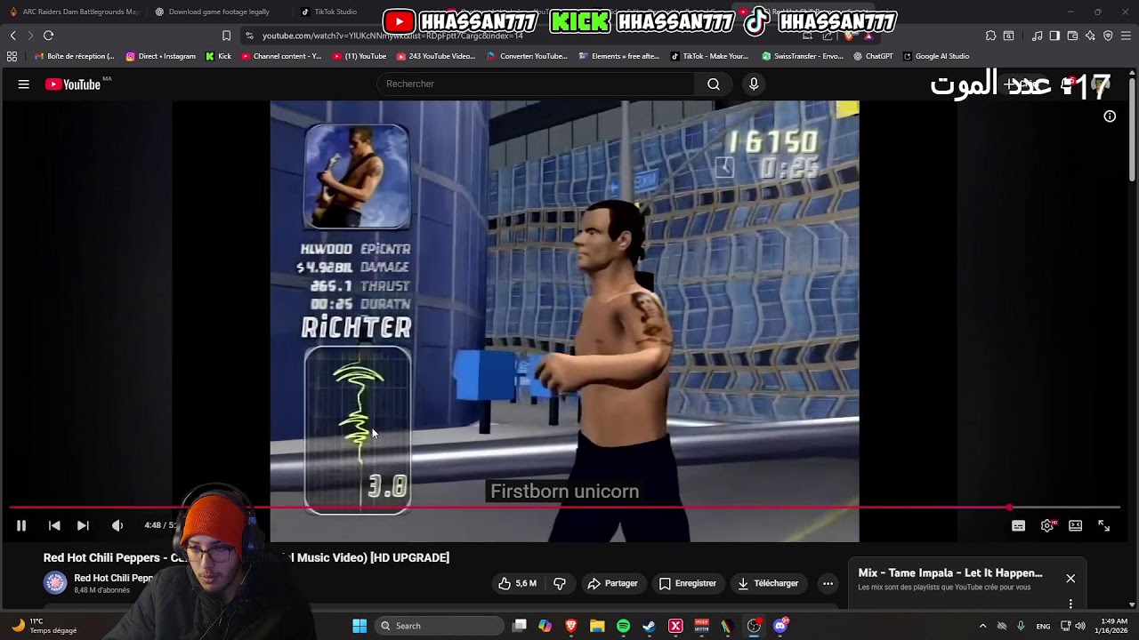Open Task View from the taskbar
1139x640 pixels.
click(x=520, y=626)
